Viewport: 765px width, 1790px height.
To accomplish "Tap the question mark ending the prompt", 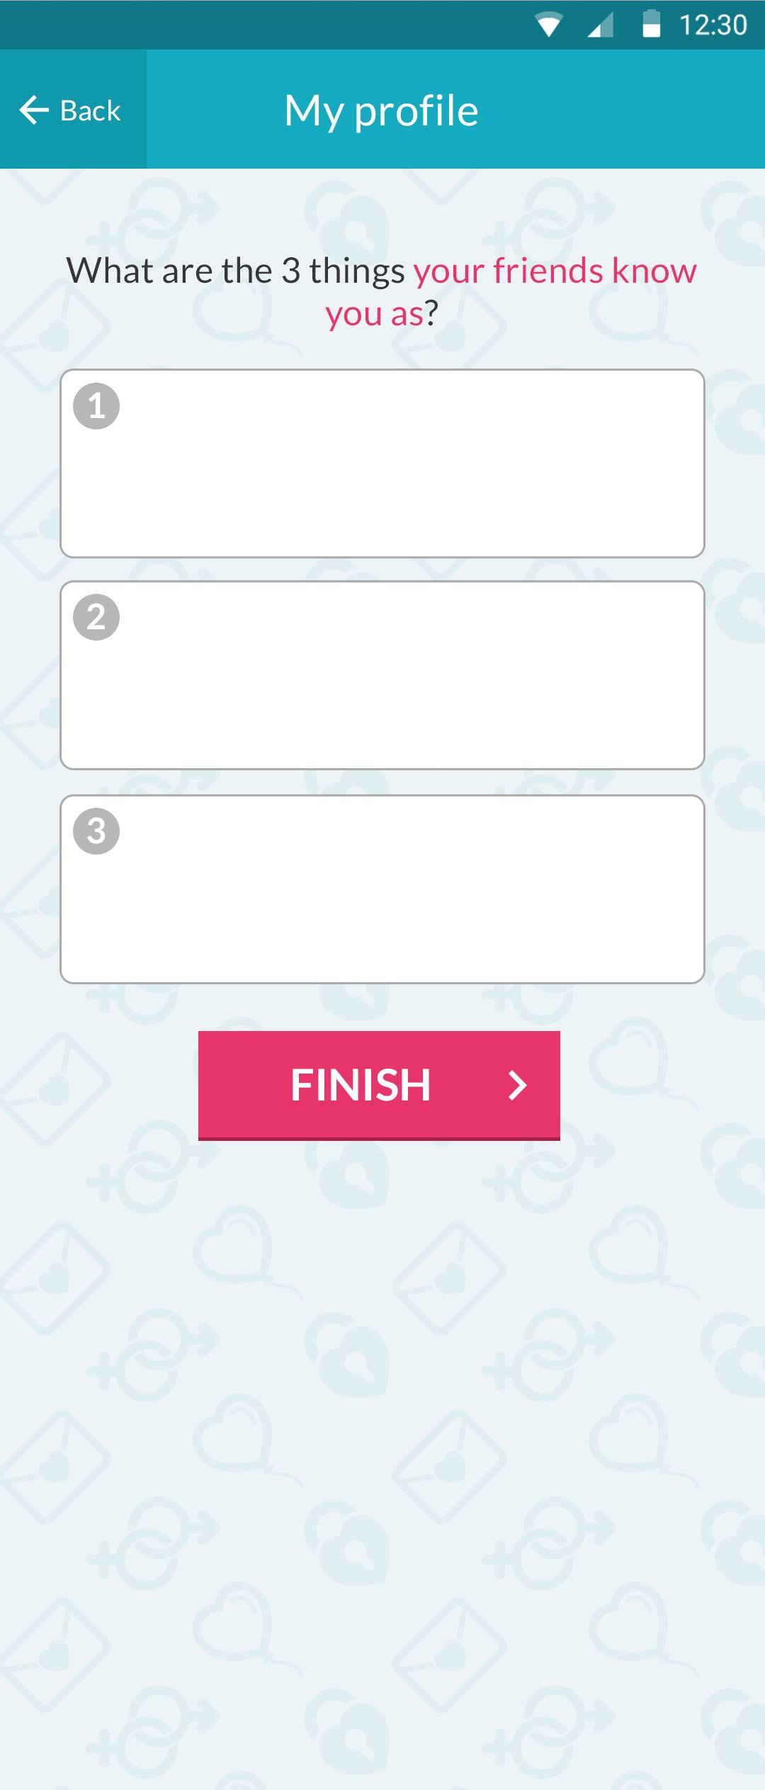I will click(x=431, y=313).
